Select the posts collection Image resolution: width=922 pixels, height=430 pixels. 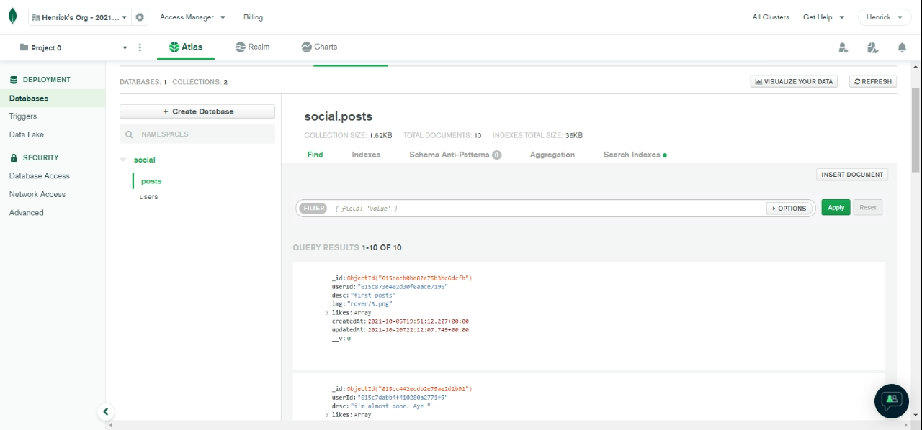point(151,181)
